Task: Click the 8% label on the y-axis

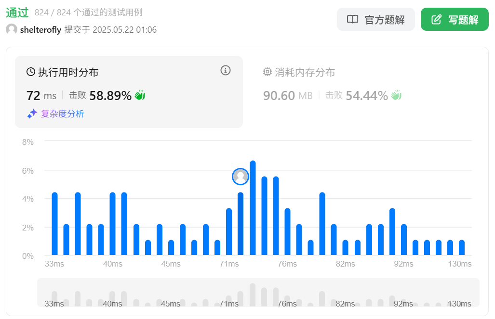Action: [28, 142]
